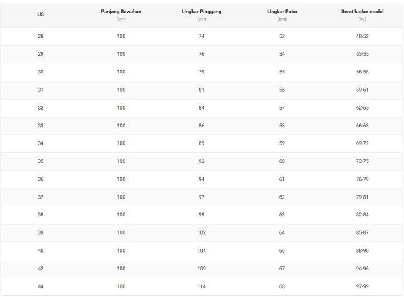Screen dimensions: 404x297
Task: Click model weight 69-72 cell
Action: tap(362, 143)
